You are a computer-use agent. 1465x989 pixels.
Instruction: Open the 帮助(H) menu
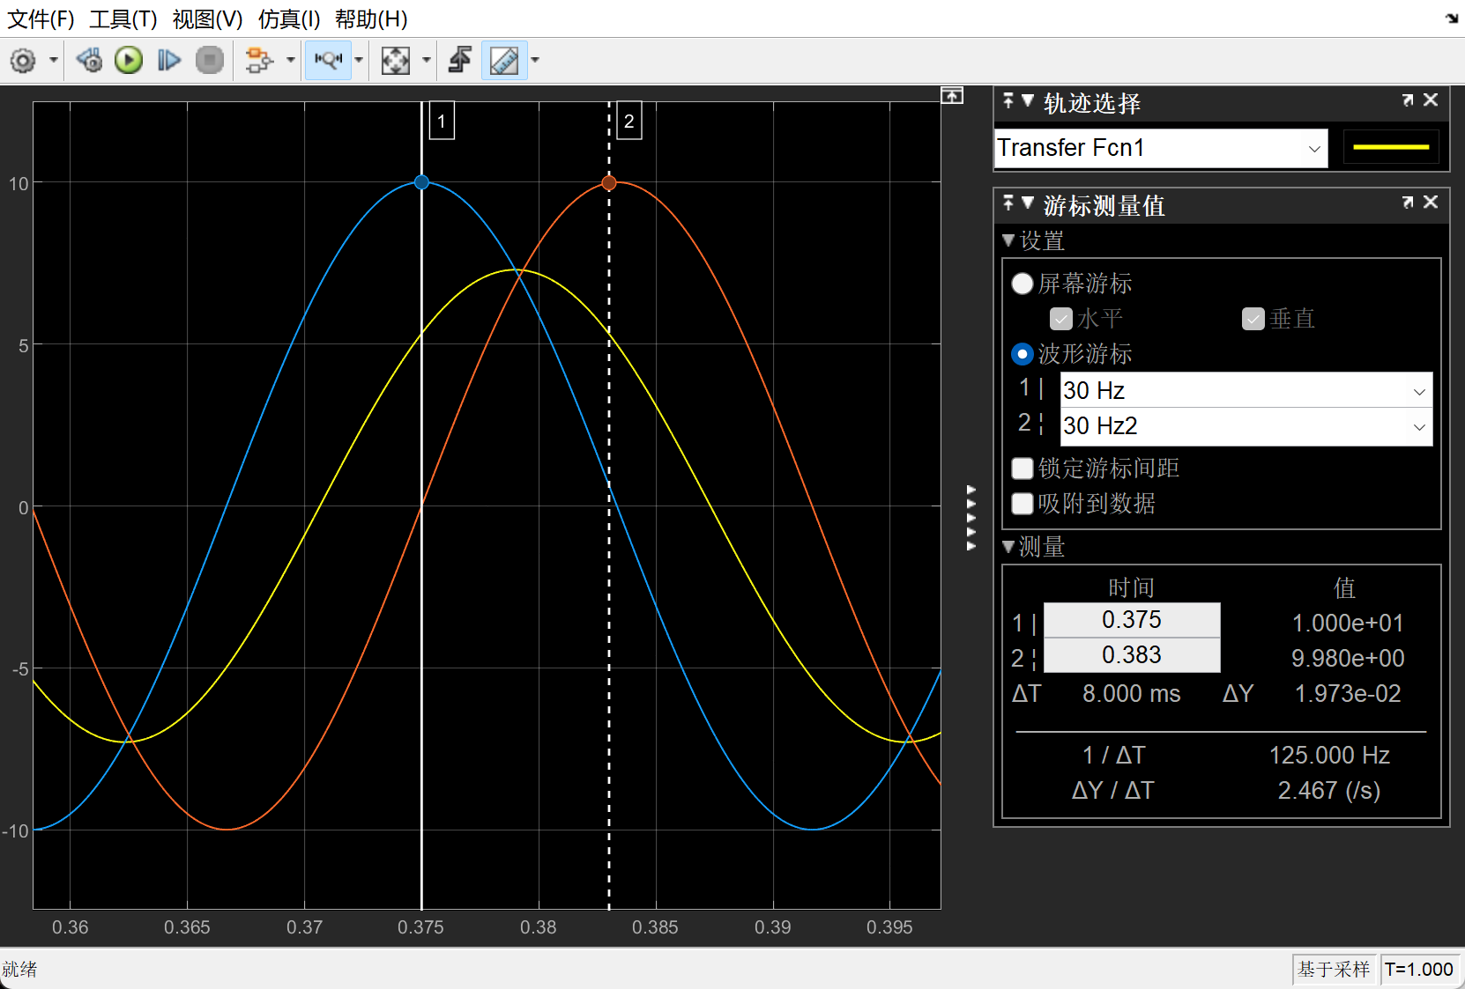(x=371, y=19)
